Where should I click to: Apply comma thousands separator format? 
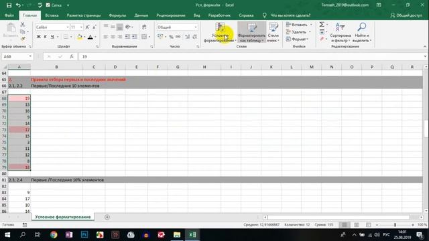pyautogui.click(x=178, y=37)
